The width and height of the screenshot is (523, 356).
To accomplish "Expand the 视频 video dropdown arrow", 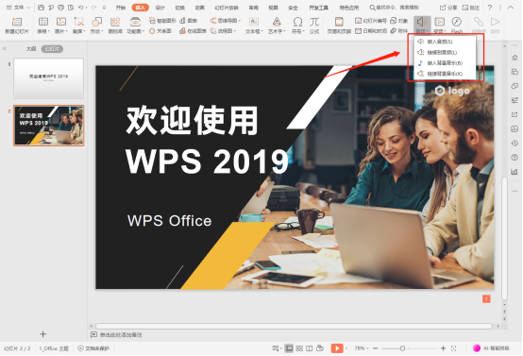I will click(445, 31).
